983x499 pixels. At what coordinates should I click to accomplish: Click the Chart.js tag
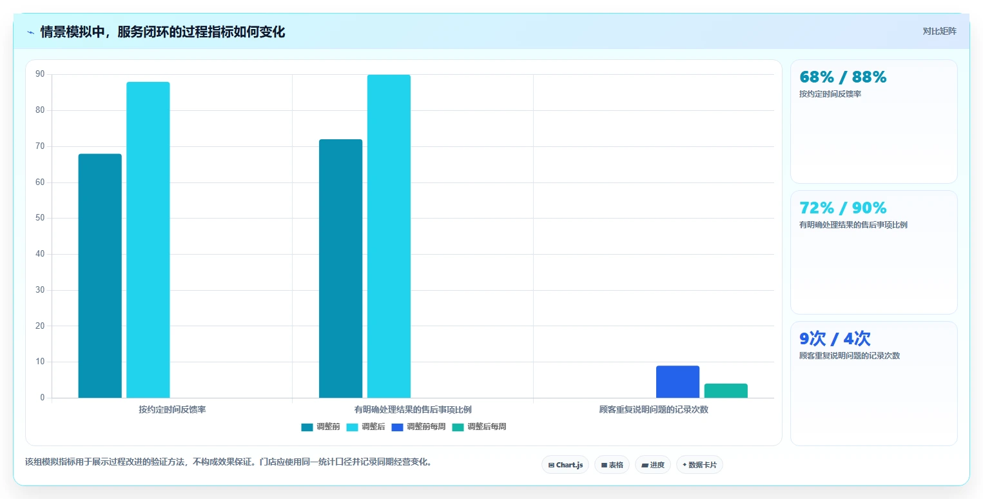point(565,465)
